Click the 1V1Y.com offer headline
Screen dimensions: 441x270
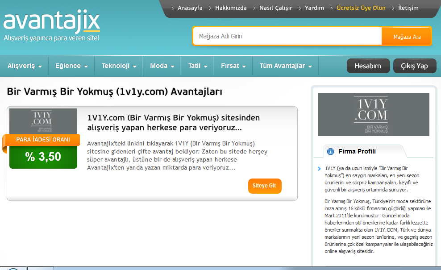pos(174,123)
